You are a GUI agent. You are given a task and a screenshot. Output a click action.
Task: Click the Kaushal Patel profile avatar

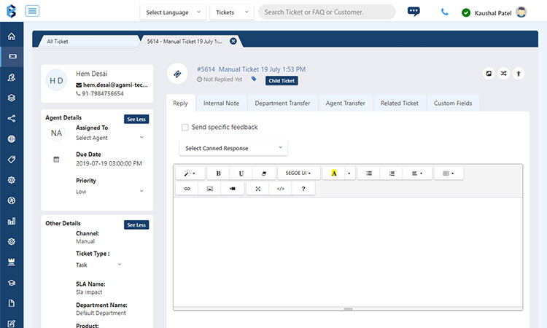click(521, 12)
